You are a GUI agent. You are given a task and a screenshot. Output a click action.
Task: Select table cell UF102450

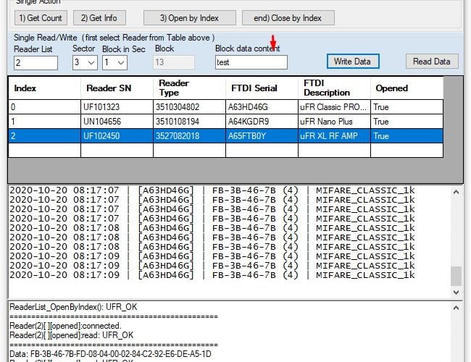coord(117,136)
